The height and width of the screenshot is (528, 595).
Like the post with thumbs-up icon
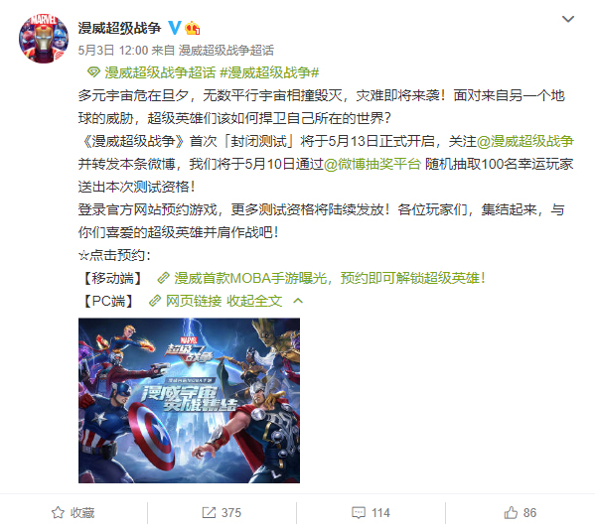pyautogui.click(x=511, y=512)
